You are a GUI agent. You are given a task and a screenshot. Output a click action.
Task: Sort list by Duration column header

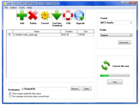(x=69, y=31)
